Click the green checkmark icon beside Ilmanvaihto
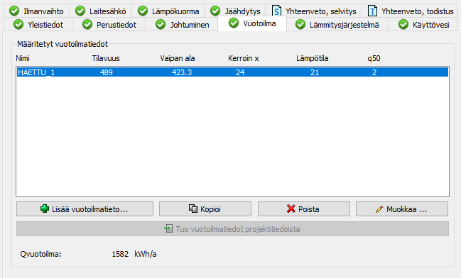The height and width of the screenshot is (278, 461). pyautogui.click(x=14, y=11)
